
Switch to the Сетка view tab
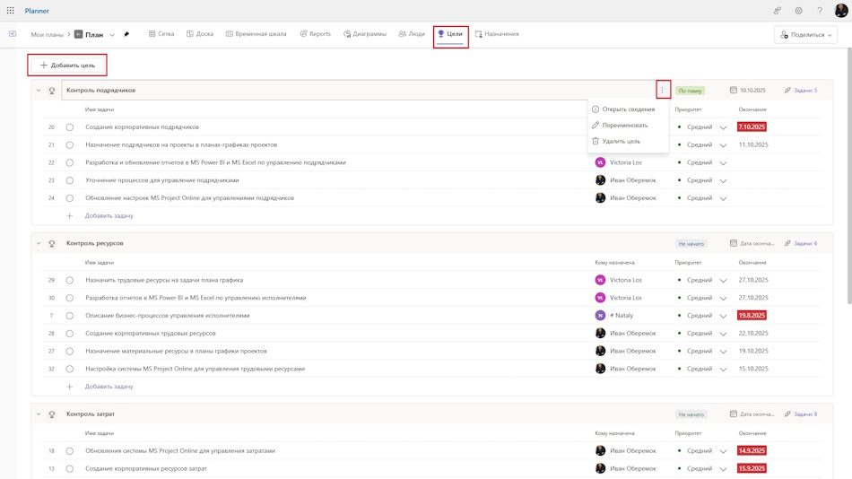(x=161, y=34)
